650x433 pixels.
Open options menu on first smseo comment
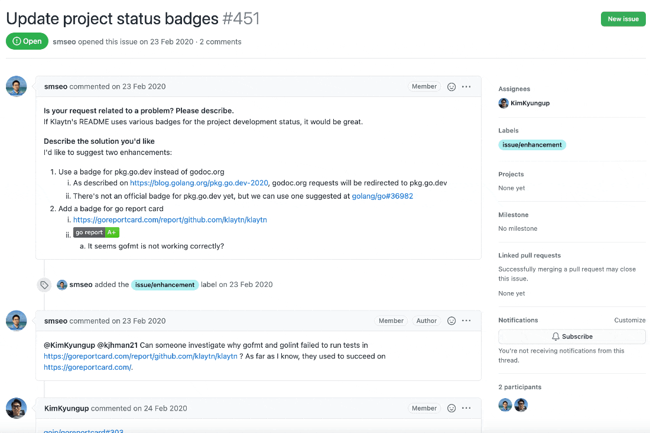(x=466, y=87)
